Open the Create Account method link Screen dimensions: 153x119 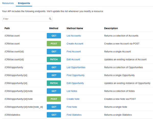point(75,44)
